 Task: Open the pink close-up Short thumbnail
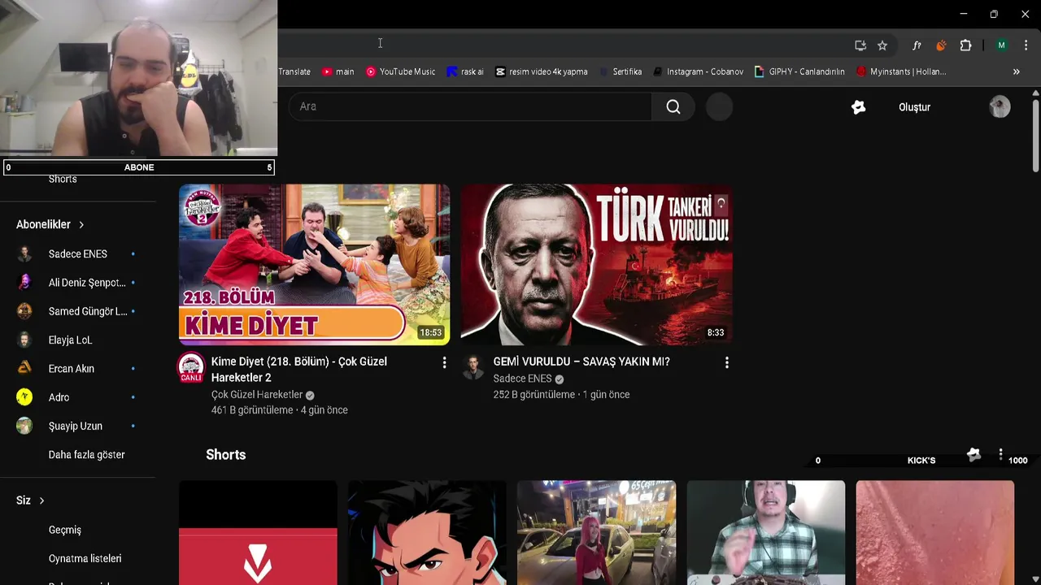coord(934,533)
